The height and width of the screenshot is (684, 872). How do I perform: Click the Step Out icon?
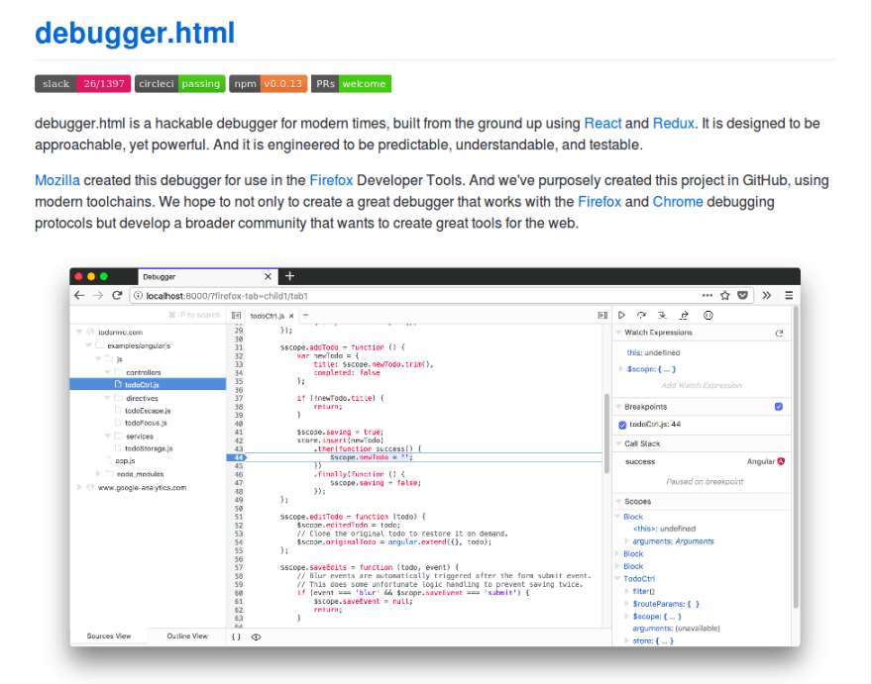tap(684, 315)
